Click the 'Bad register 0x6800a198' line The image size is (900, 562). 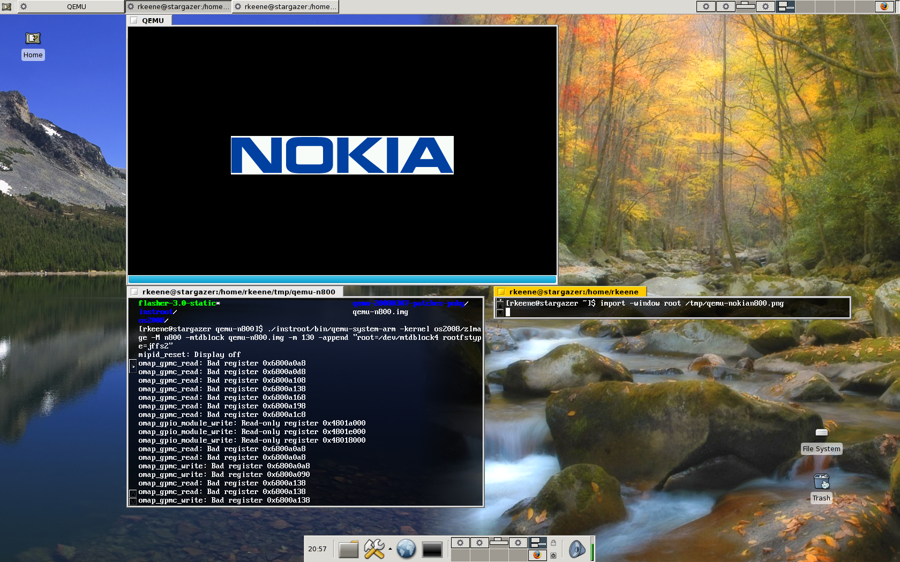click(222, 406)
